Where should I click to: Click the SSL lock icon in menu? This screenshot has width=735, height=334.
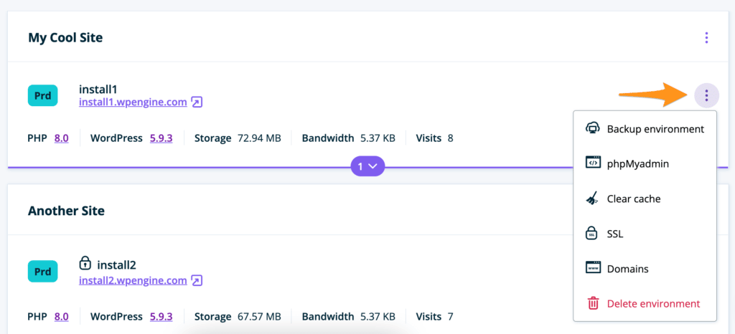point(593,234)
